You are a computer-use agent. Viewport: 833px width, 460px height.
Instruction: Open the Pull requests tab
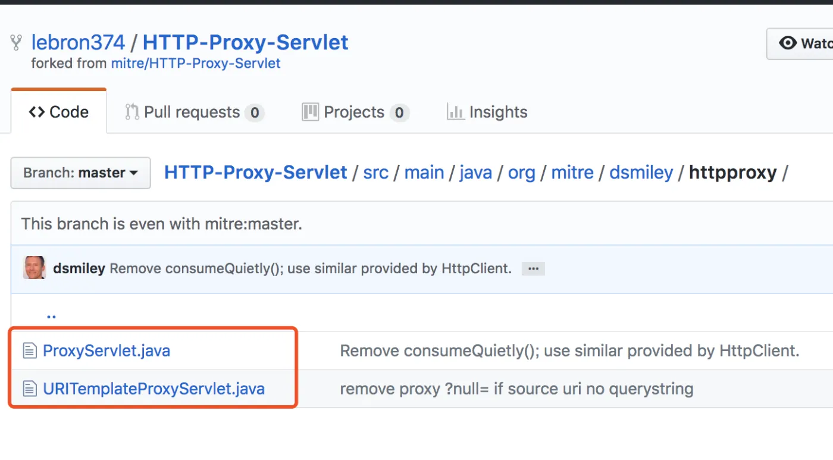tap(194, 112)
